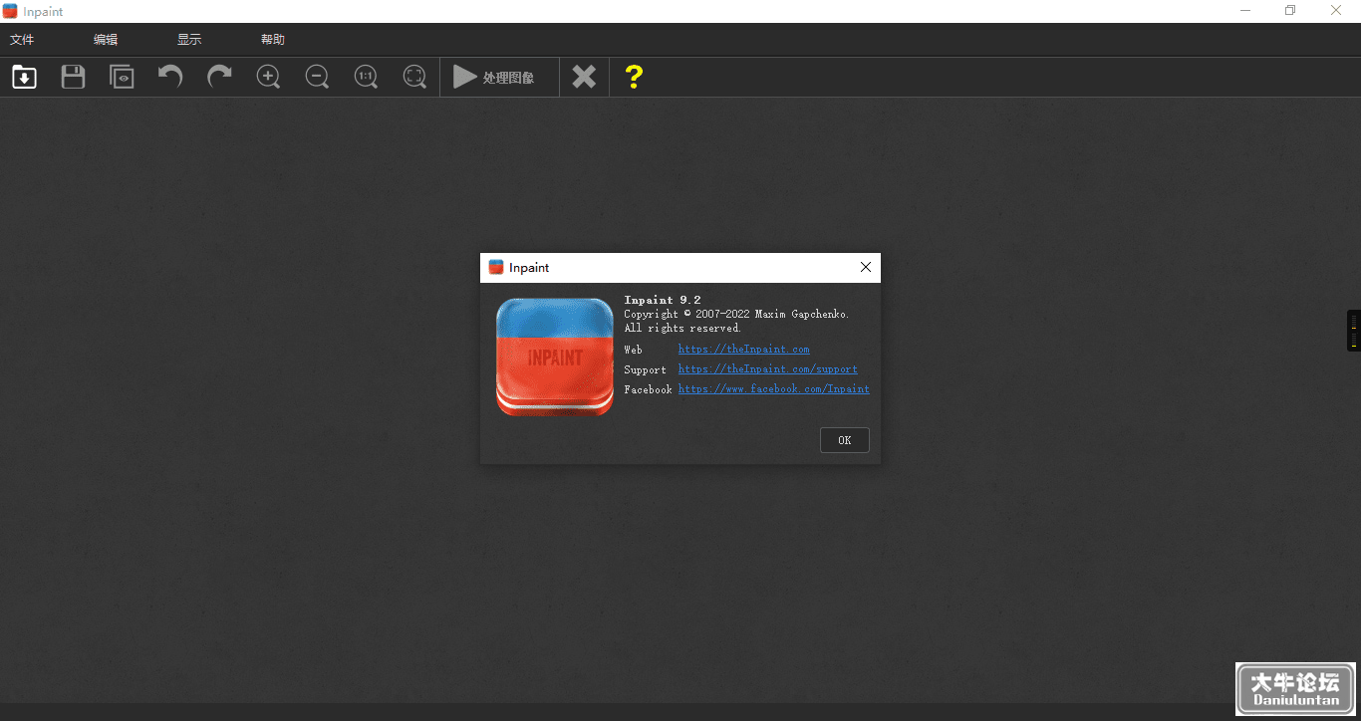Click the "Facebook" label in dialog

(x=648, y=389)
